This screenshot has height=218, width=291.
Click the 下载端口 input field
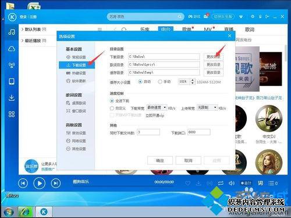(x=199, y=132)
